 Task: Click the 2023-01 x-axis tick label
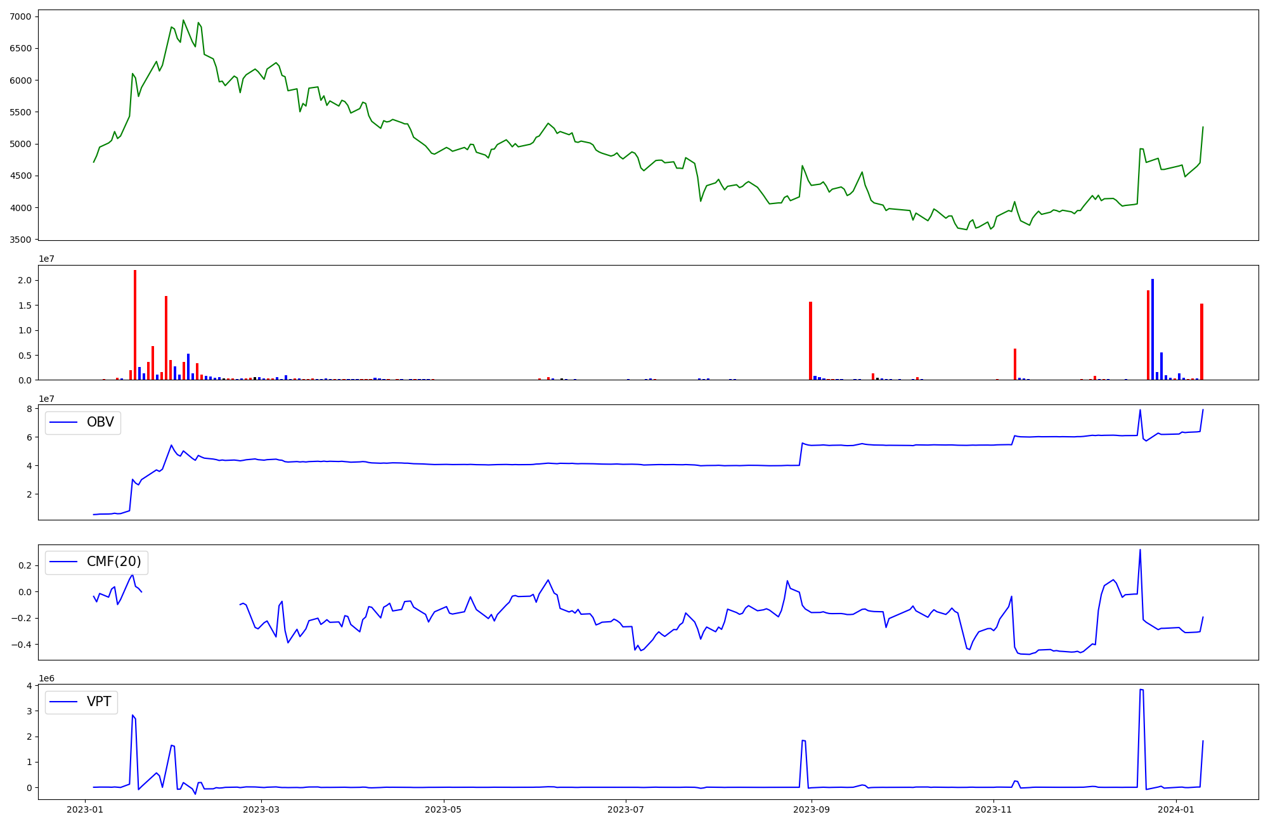click(x=85, y=809)
